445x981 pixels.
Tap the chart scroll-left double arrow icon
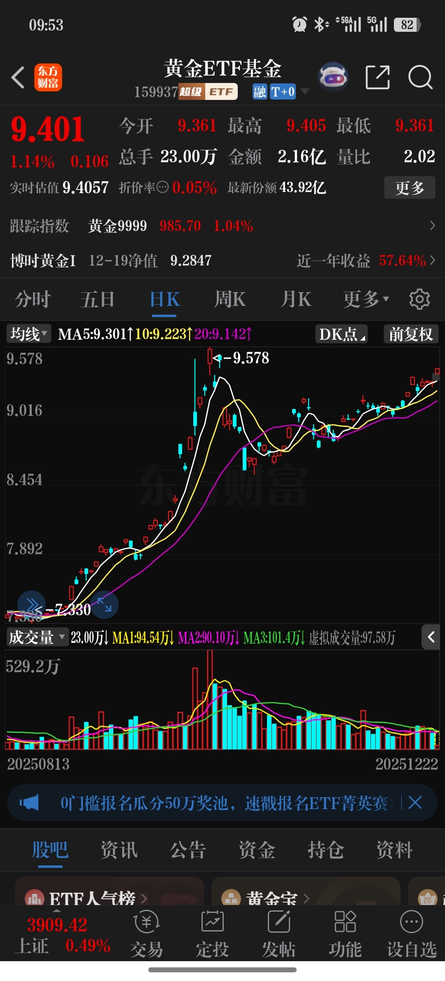point(31,604)
